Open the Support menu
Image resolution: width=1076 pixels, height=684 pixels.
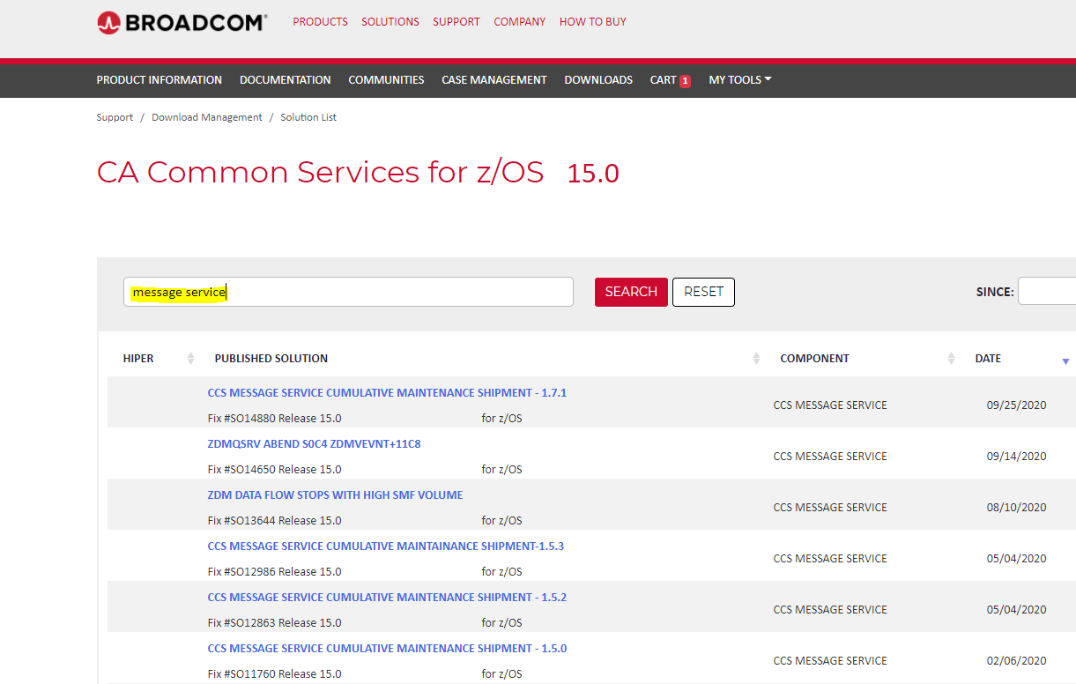pos(456,22)
